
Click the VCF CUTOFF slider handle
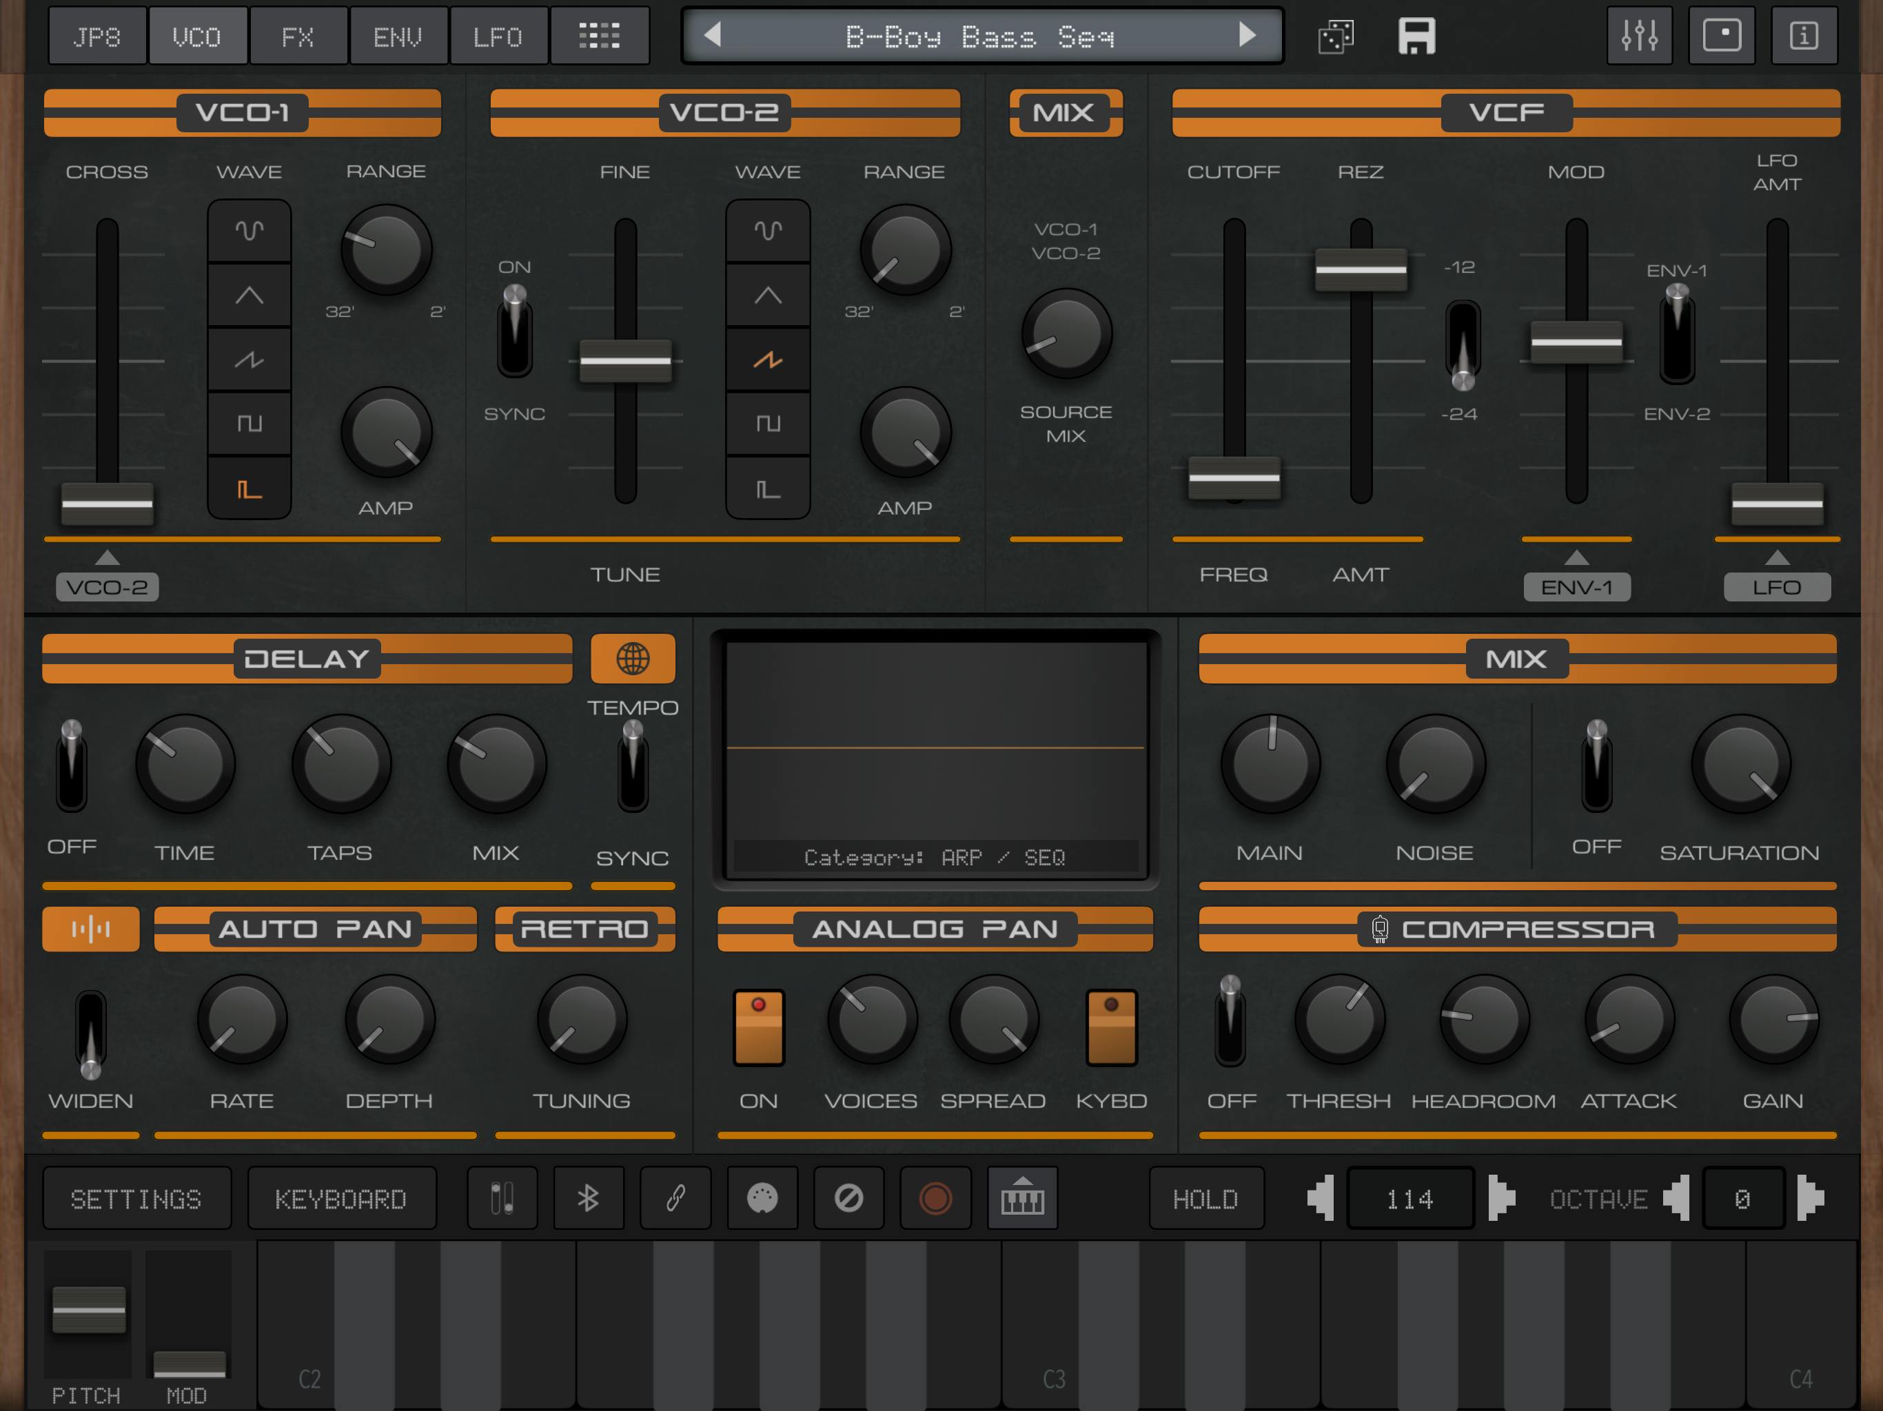(x=1234, y=477)
